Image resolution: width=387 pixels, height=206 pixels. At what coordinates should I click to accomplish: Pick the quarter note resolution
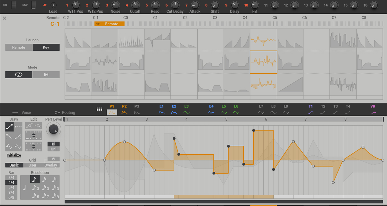click(x=24, y=188)
